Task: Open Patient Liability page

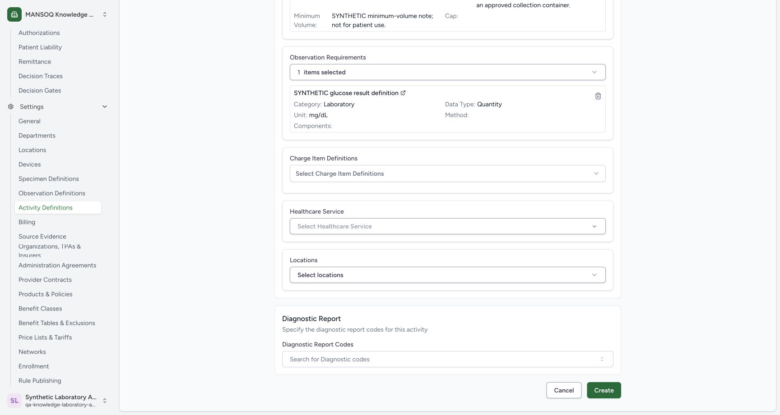Action: (40, 47)
